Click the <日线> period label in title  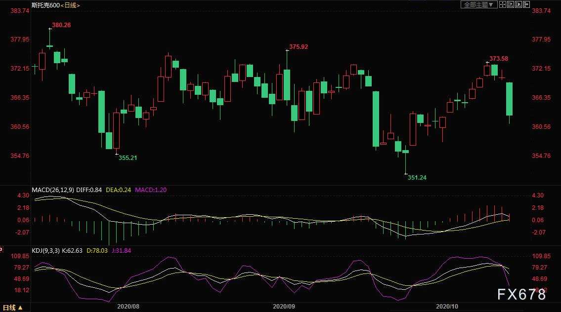click(70, 5)
